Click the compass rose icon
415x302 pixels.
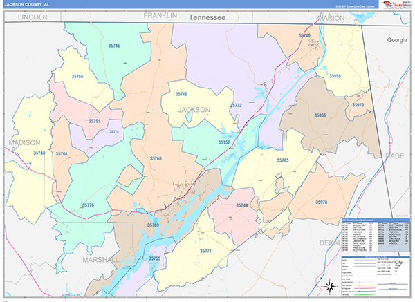pyautogui.click(x=329, y=286)
